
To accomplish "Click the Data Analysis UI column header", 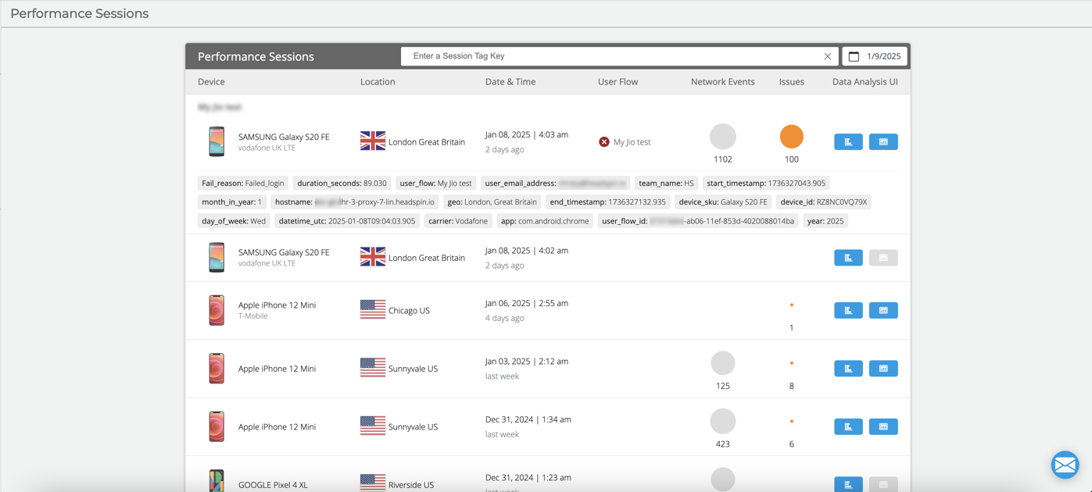I will pyautogui.click(x=865, y=82).
